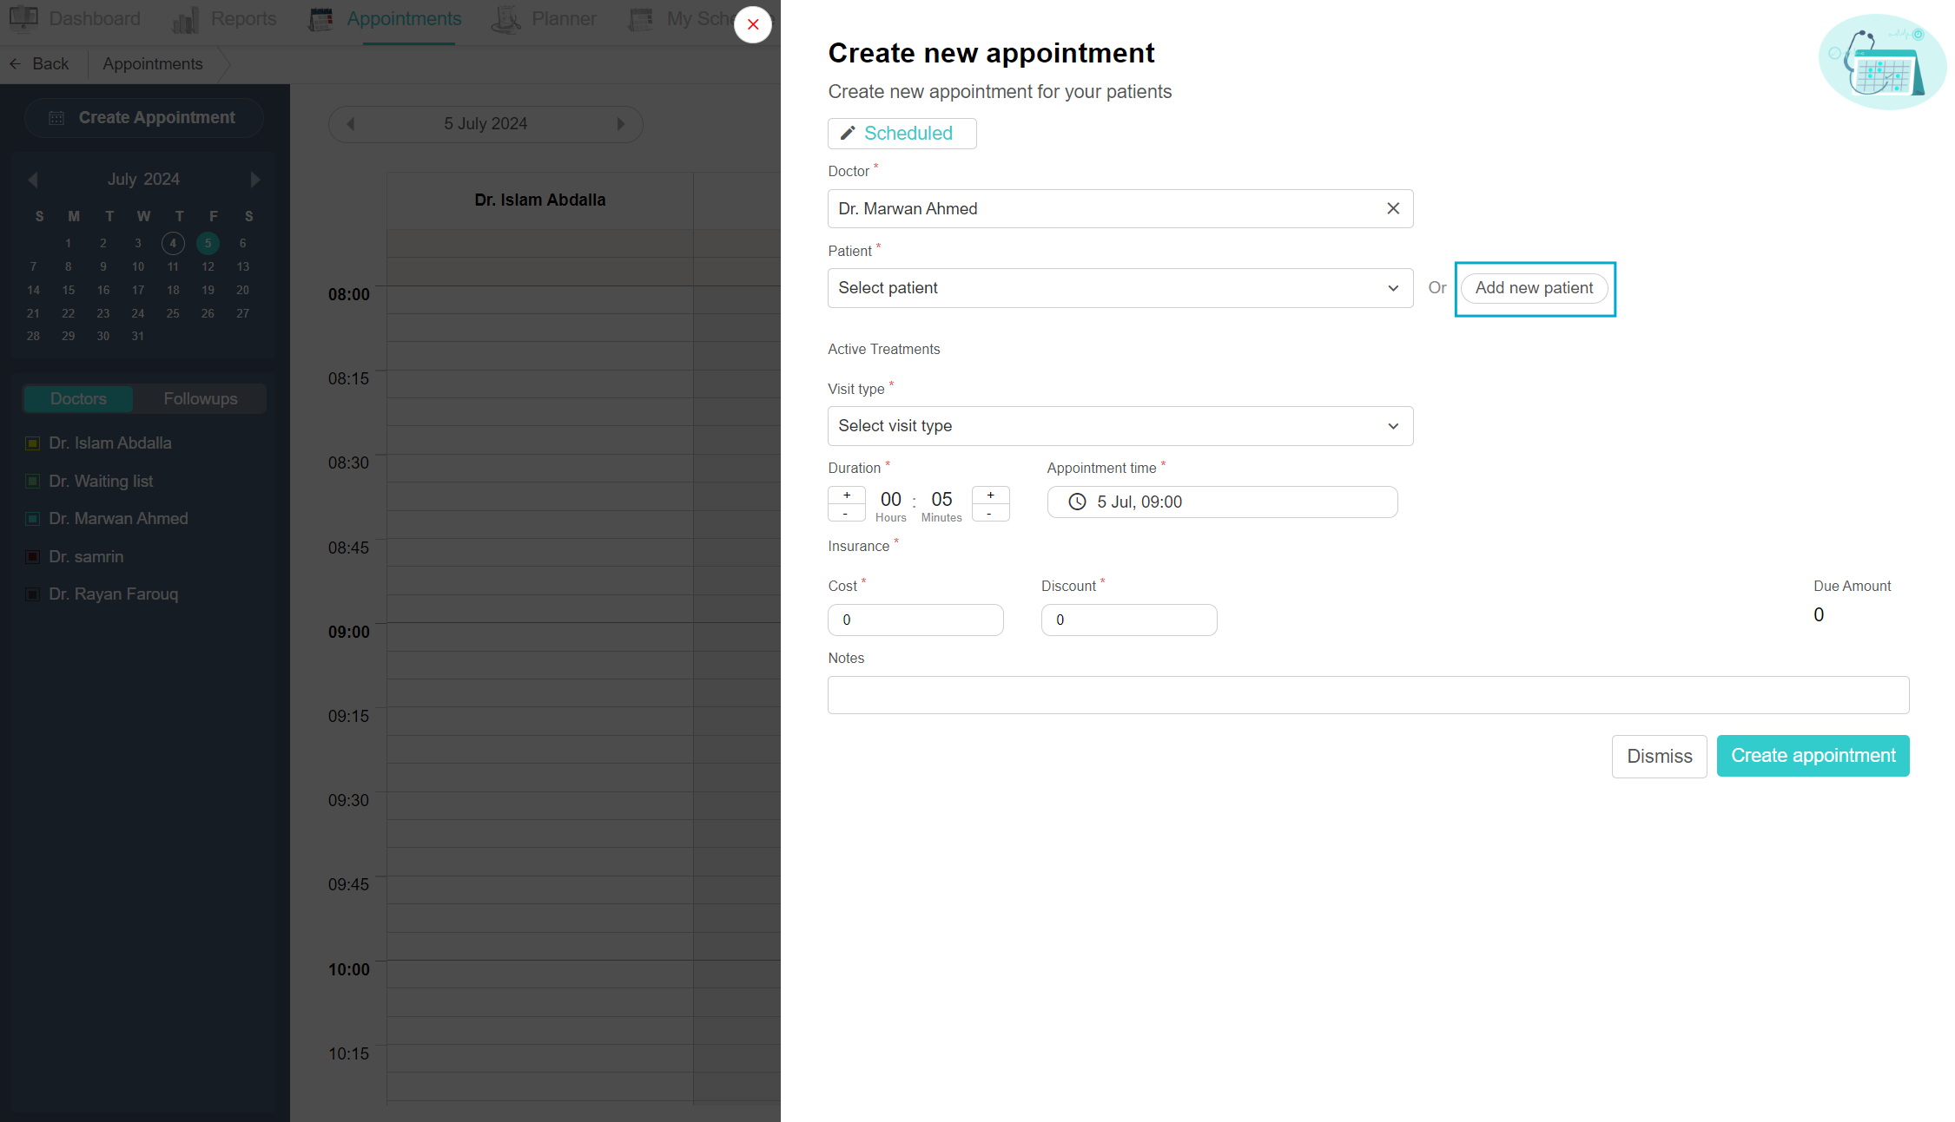Open the Select patient dropdown
Image resolution: width=1955 pixels, height=1122 pixels.
coord(1120,288)
